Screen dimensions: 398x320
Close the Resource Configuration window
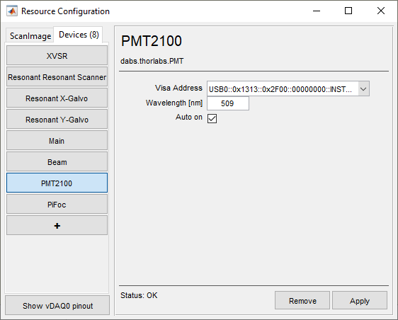(x=381, y=11)
